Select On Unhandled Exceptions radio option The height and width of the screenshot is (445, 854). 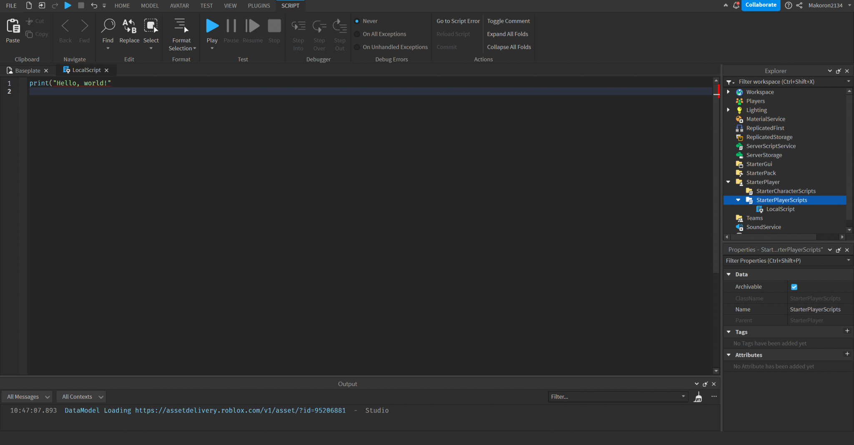357,47
